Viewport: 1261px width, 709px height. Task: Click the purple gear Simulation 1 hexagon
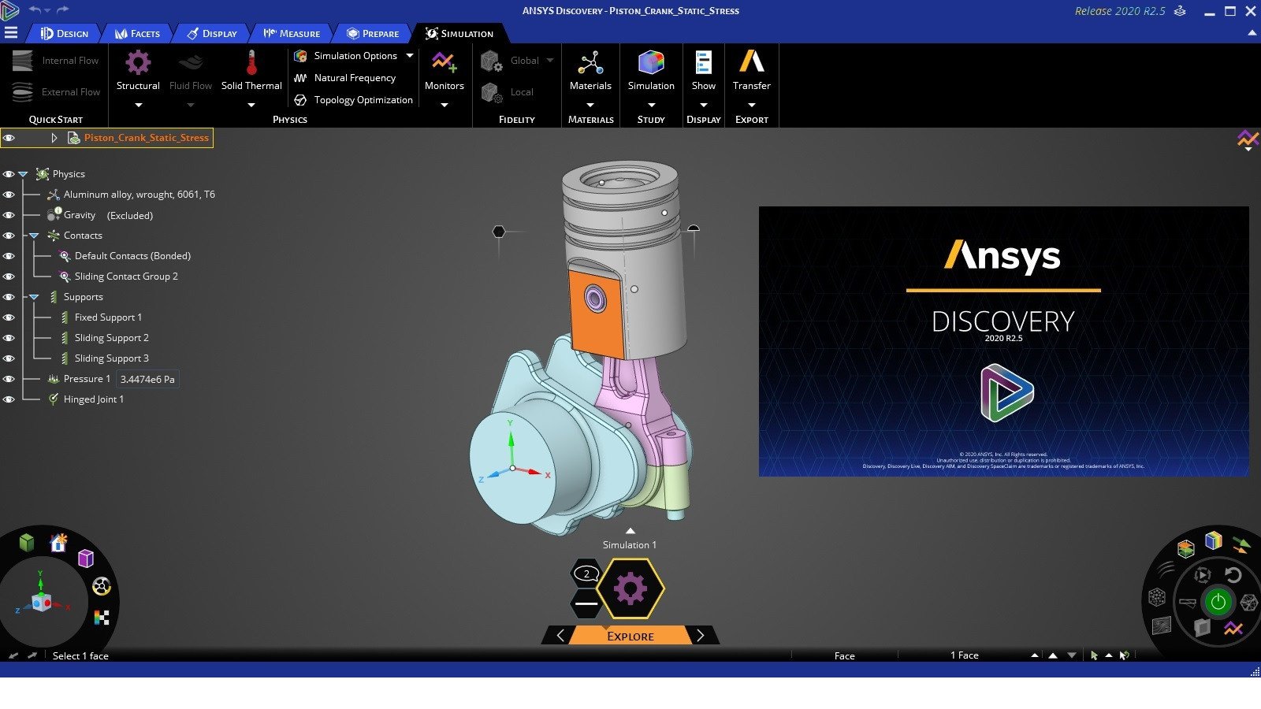pos(630,588)
